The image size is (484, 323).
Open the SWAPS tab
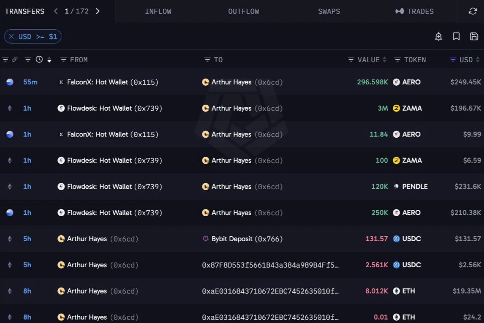pyautogui.click(x=329, y=11)
